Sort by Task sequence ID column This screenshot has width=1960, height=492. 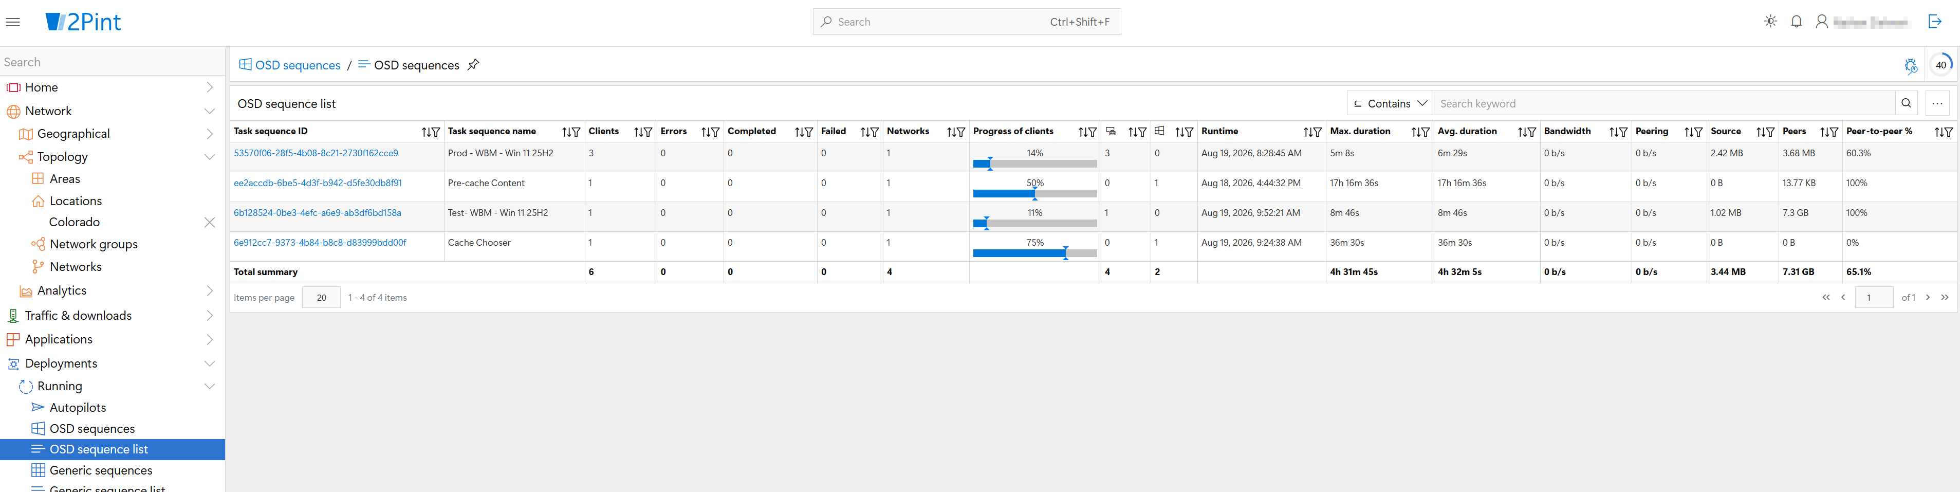point(426,132)
